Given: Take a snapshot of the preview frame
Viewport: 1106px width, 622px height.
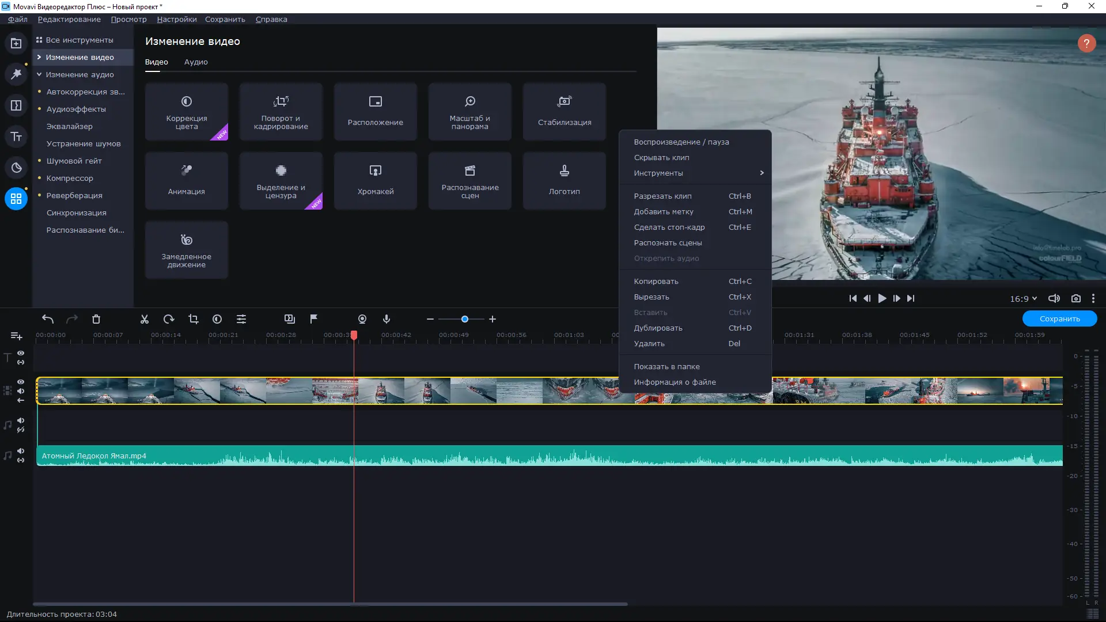Looking at the screenshot, I should coord(1076,298).
